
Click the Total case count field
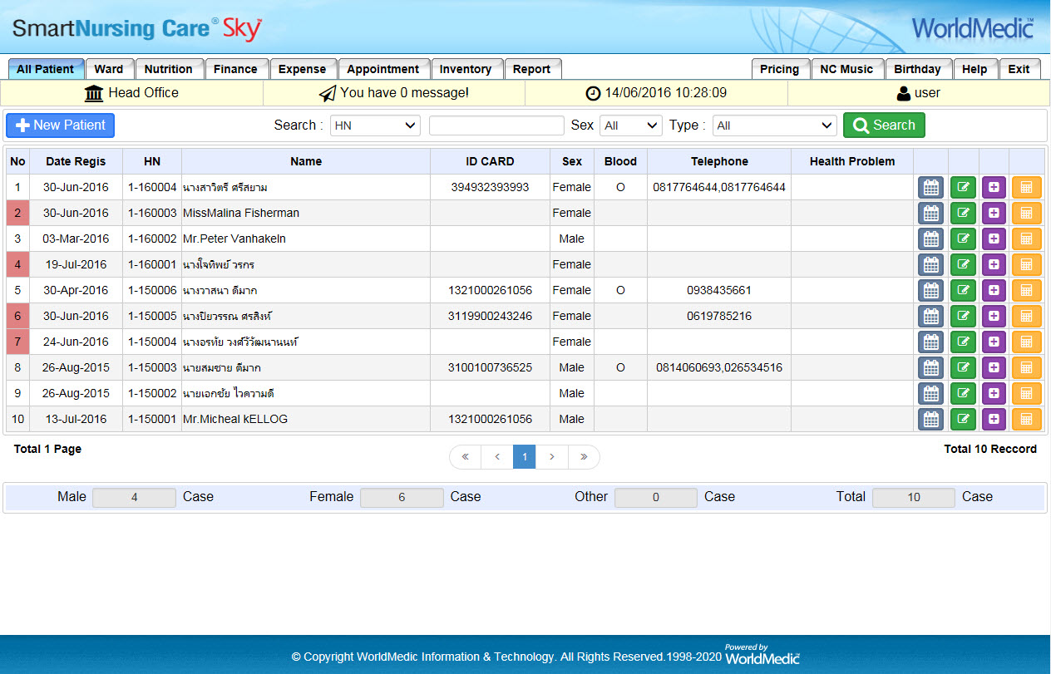(x=914, y=498)
